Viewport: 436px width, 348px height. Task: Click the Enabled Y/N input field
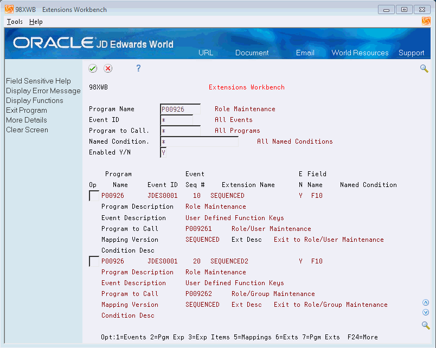pos(163,152)
